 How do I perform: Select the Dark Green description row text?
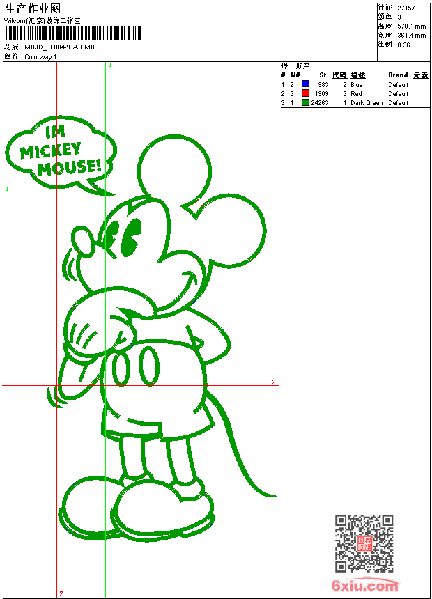pos(367,103)
